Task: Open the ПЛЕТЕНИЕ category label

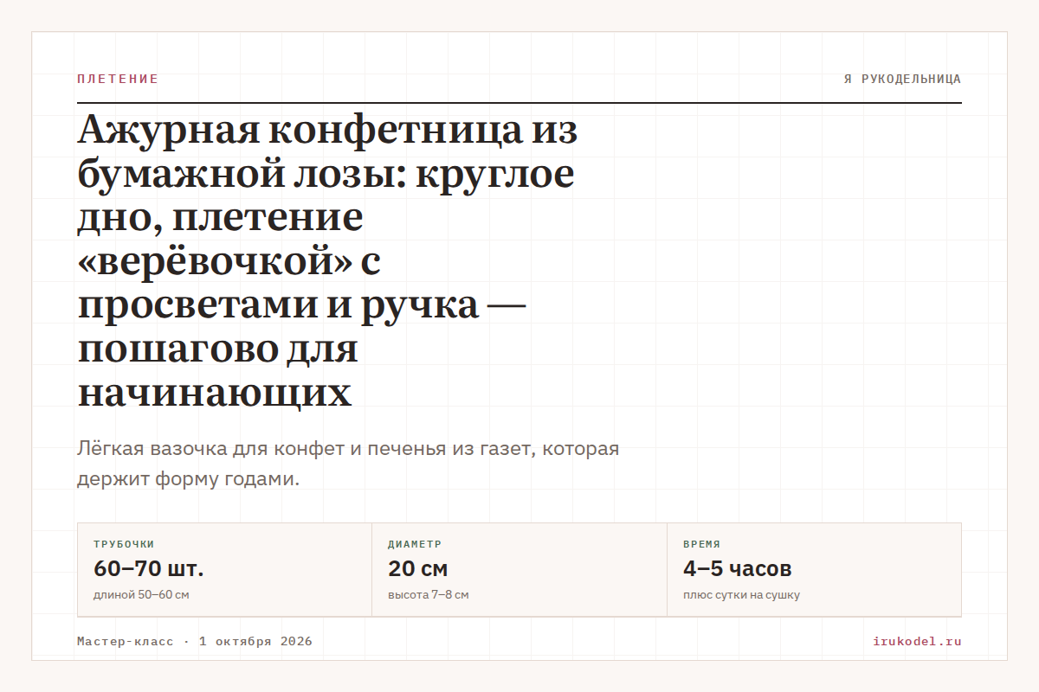Action: (118, 79)
